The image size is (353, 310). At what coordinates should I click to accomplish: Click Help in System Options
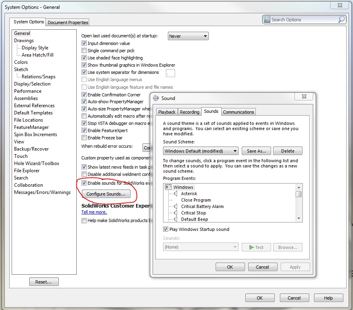[x=329, y=298]
